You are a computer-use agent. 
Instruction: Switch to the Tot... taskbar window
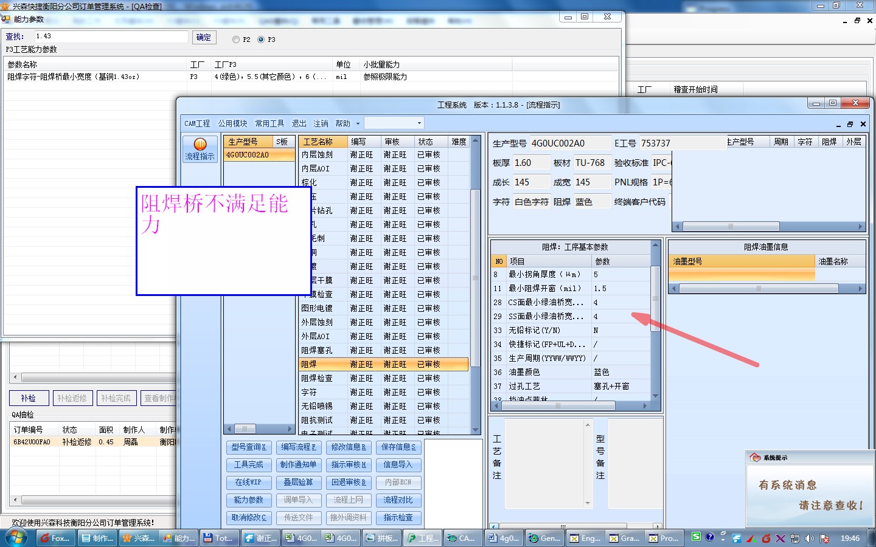pos(220,538)
